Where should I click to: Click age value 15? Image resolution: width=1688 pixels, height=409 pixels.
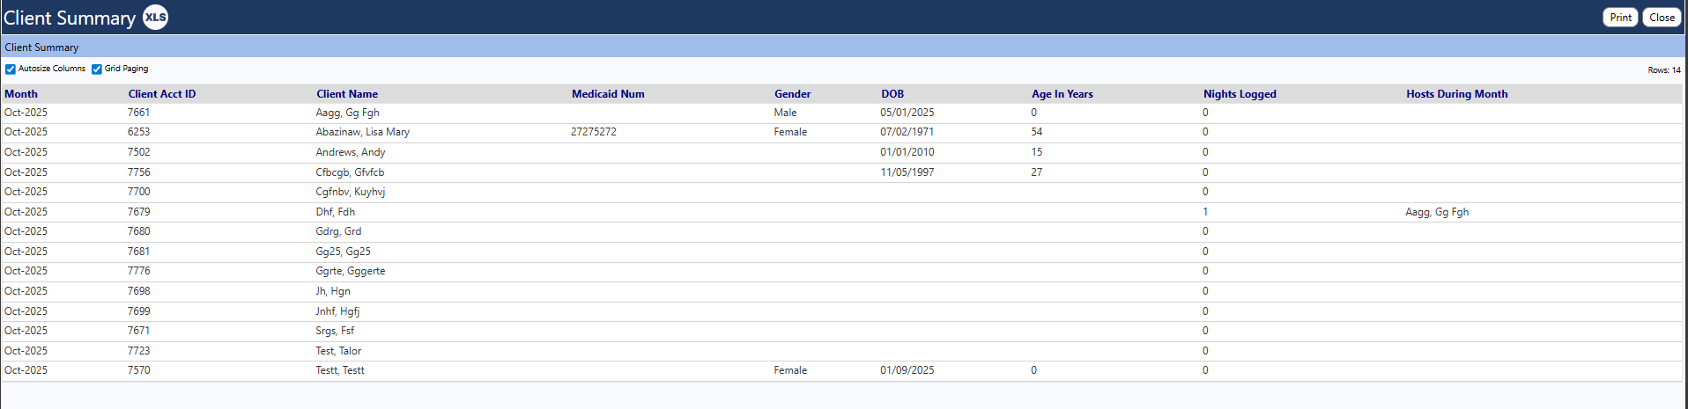(x=1037, y=152)
